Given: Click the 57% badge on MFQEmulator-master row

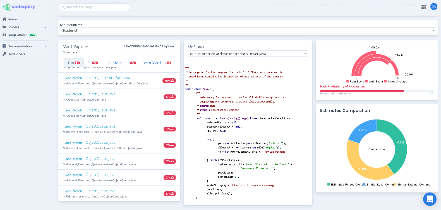Looking at the screenshot, I should coord(170,194).
